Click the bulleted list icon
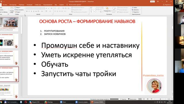The height and width of the screenshot is (104, 184). [x=55, y=8]
